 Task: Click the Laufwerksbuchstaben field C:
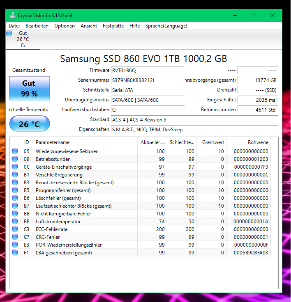click(148, 110)
